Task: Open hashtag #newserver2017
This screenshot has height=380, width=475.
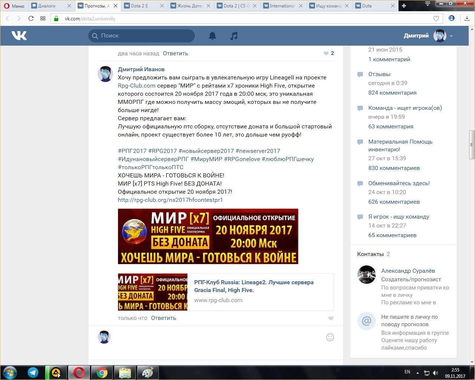Action: tap(258, 151)
